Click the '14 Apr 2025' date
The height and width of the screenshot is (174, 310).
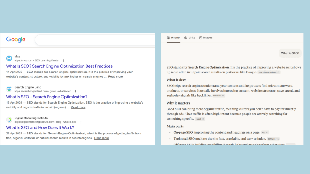[x=14, y=72]
